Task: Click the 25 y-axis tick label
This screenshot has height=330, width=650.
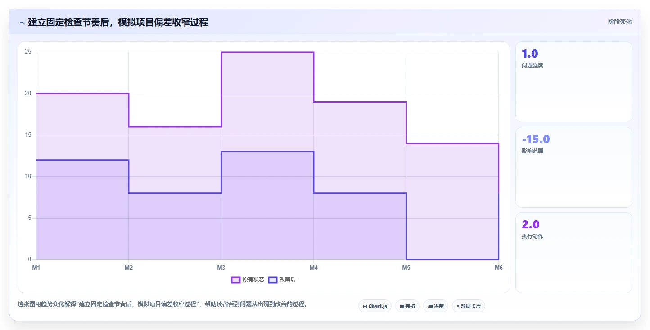Action: pos(28,52)
